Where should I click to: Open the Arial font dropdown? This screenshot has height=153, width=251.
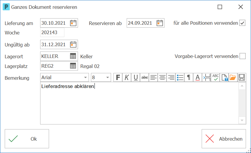pos(85,78)
